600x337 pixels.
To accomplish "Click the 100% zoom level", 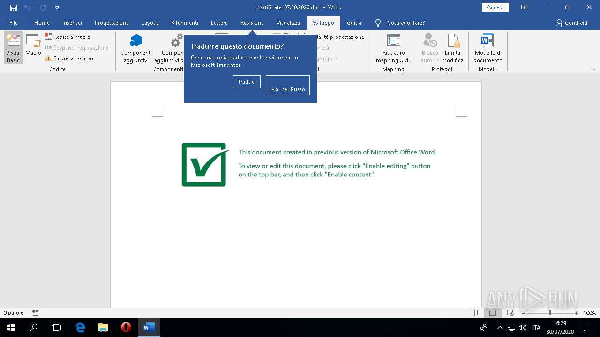I will pos(590,313).
